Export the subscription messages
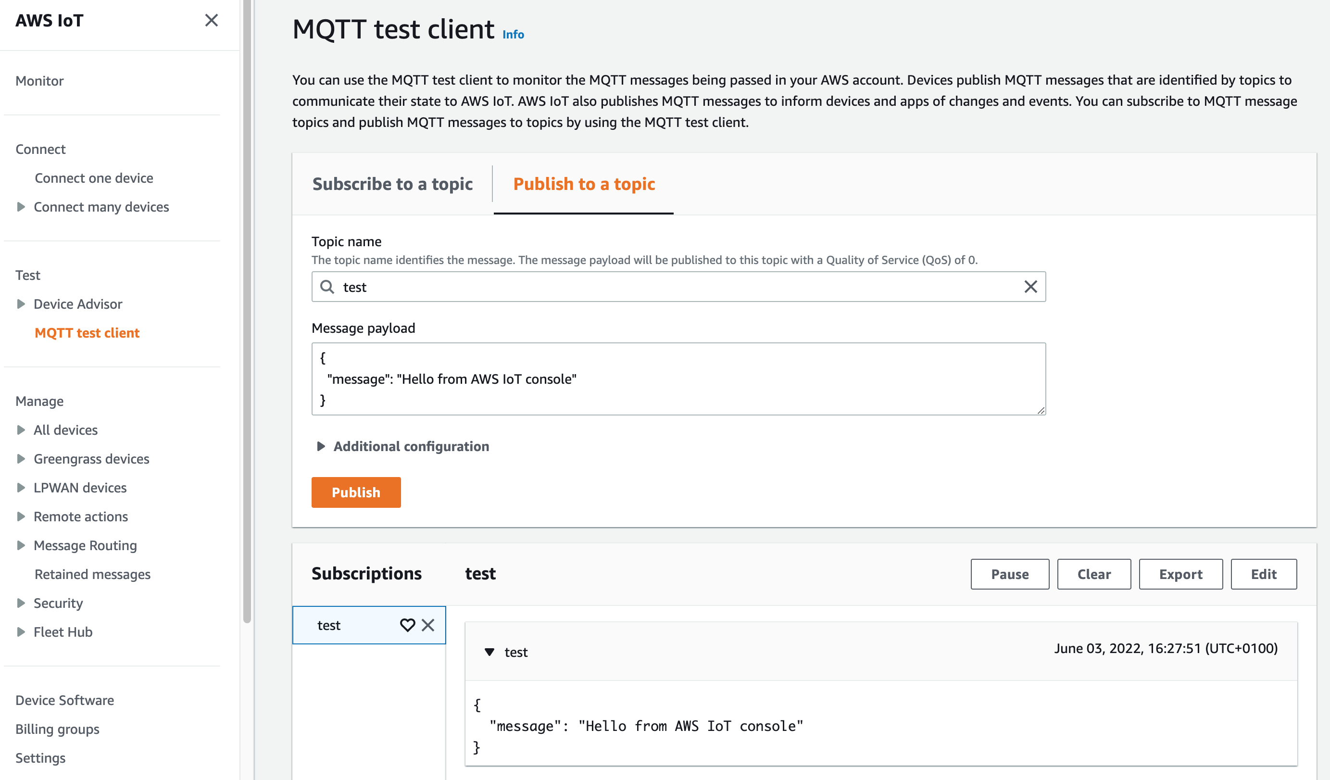This screenshot has height=780, width=1330. click(1180, 574)
